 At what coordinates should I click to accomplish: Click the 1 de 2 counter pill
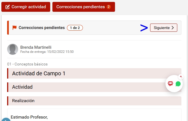point(75,28)
